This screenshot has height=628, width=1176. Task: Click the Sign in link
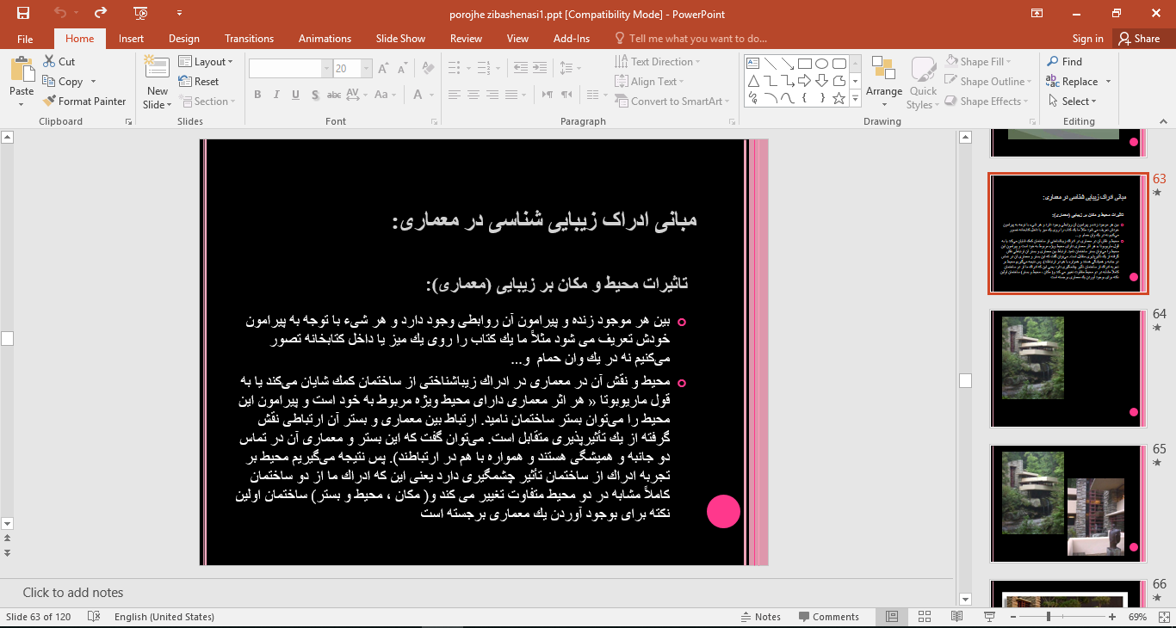tap(1087, 39)
